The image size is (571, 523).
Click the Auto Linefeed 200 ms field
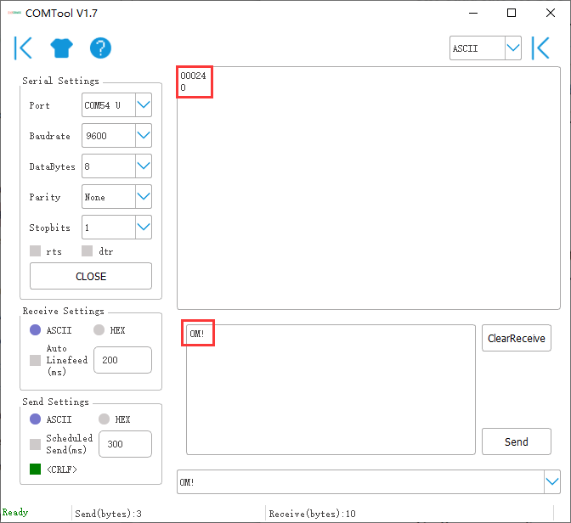pos(122,360)
